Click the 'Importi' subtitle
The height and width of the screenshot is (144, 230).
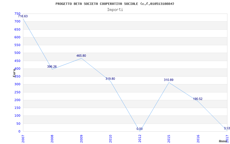(115, 10)
